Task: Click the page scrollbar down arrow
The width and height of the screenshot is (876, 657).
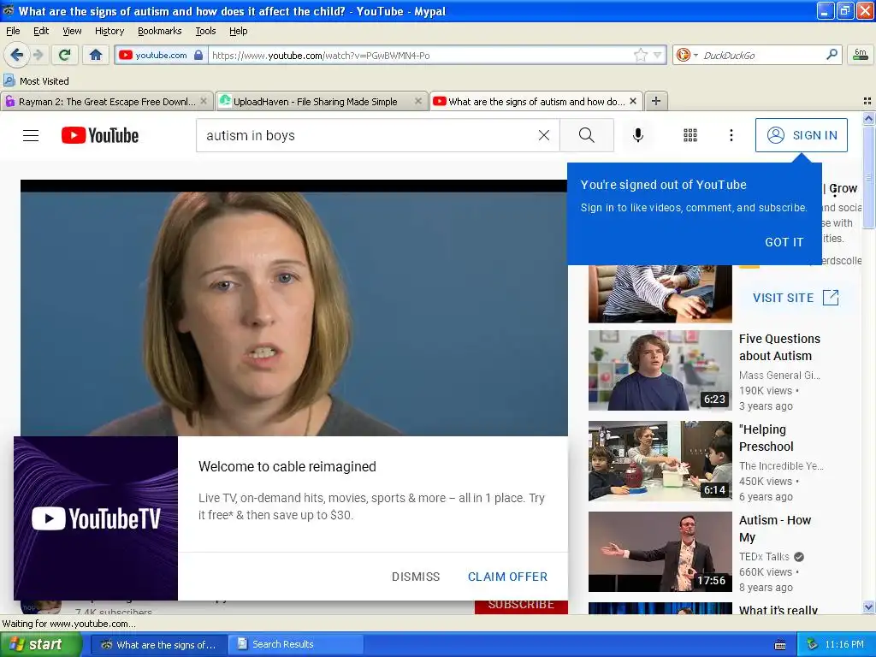Action: click(868, 607)
